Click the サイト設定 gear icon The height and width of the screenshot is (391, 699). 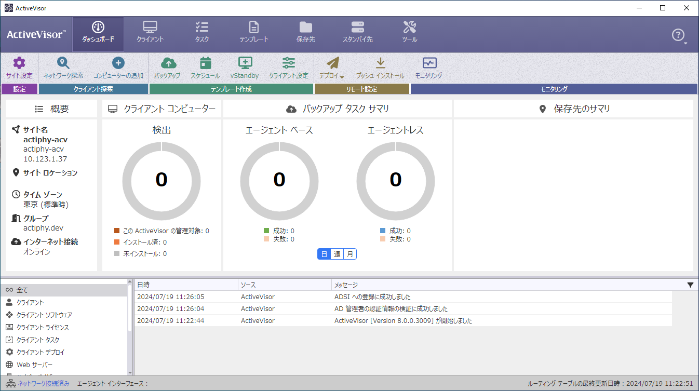(x=19, y=63)
